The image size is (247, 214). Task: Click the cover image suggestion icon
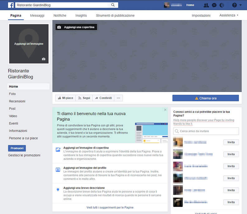click(58, 150)
